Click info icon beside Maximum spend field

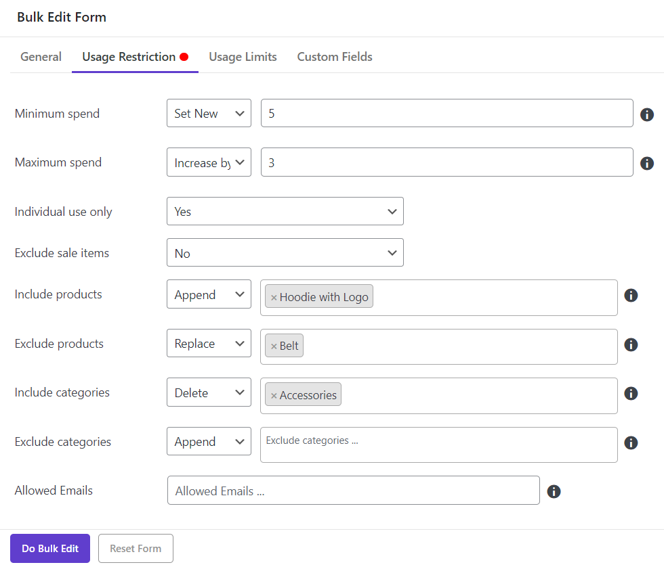(x=647, y=163)
